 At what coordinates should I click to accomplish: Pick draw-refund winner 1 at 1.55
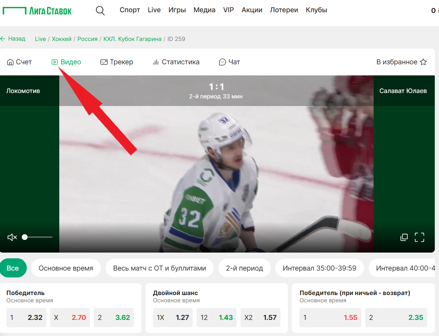click(330, 318)
